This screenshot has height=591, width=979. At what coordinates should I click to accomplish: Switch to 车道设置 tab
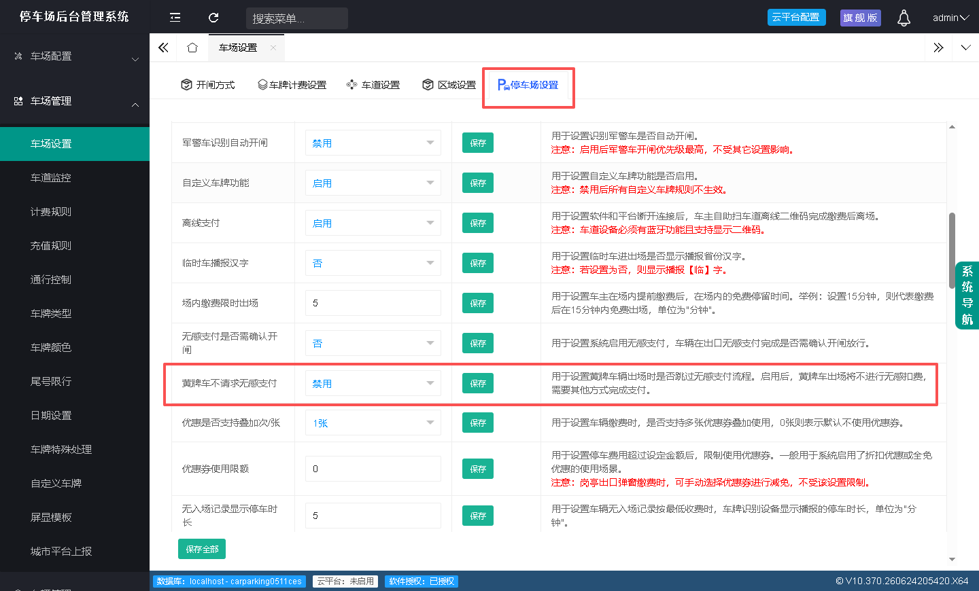373,85
